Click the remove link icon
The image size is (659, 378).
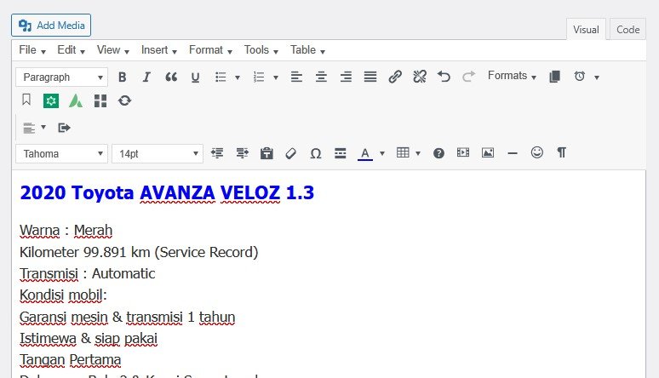pos(419,77)
